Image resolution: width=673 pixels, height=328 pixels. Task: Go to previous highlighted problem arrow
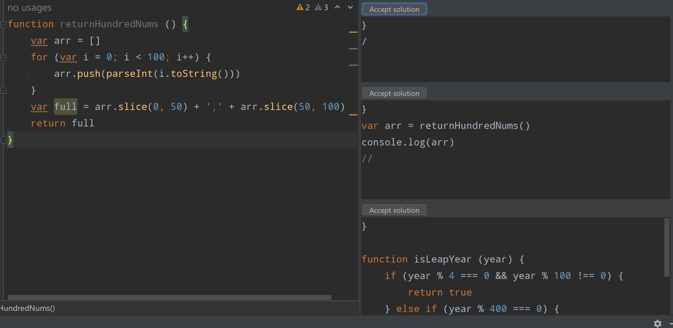(x=337, y=7)
